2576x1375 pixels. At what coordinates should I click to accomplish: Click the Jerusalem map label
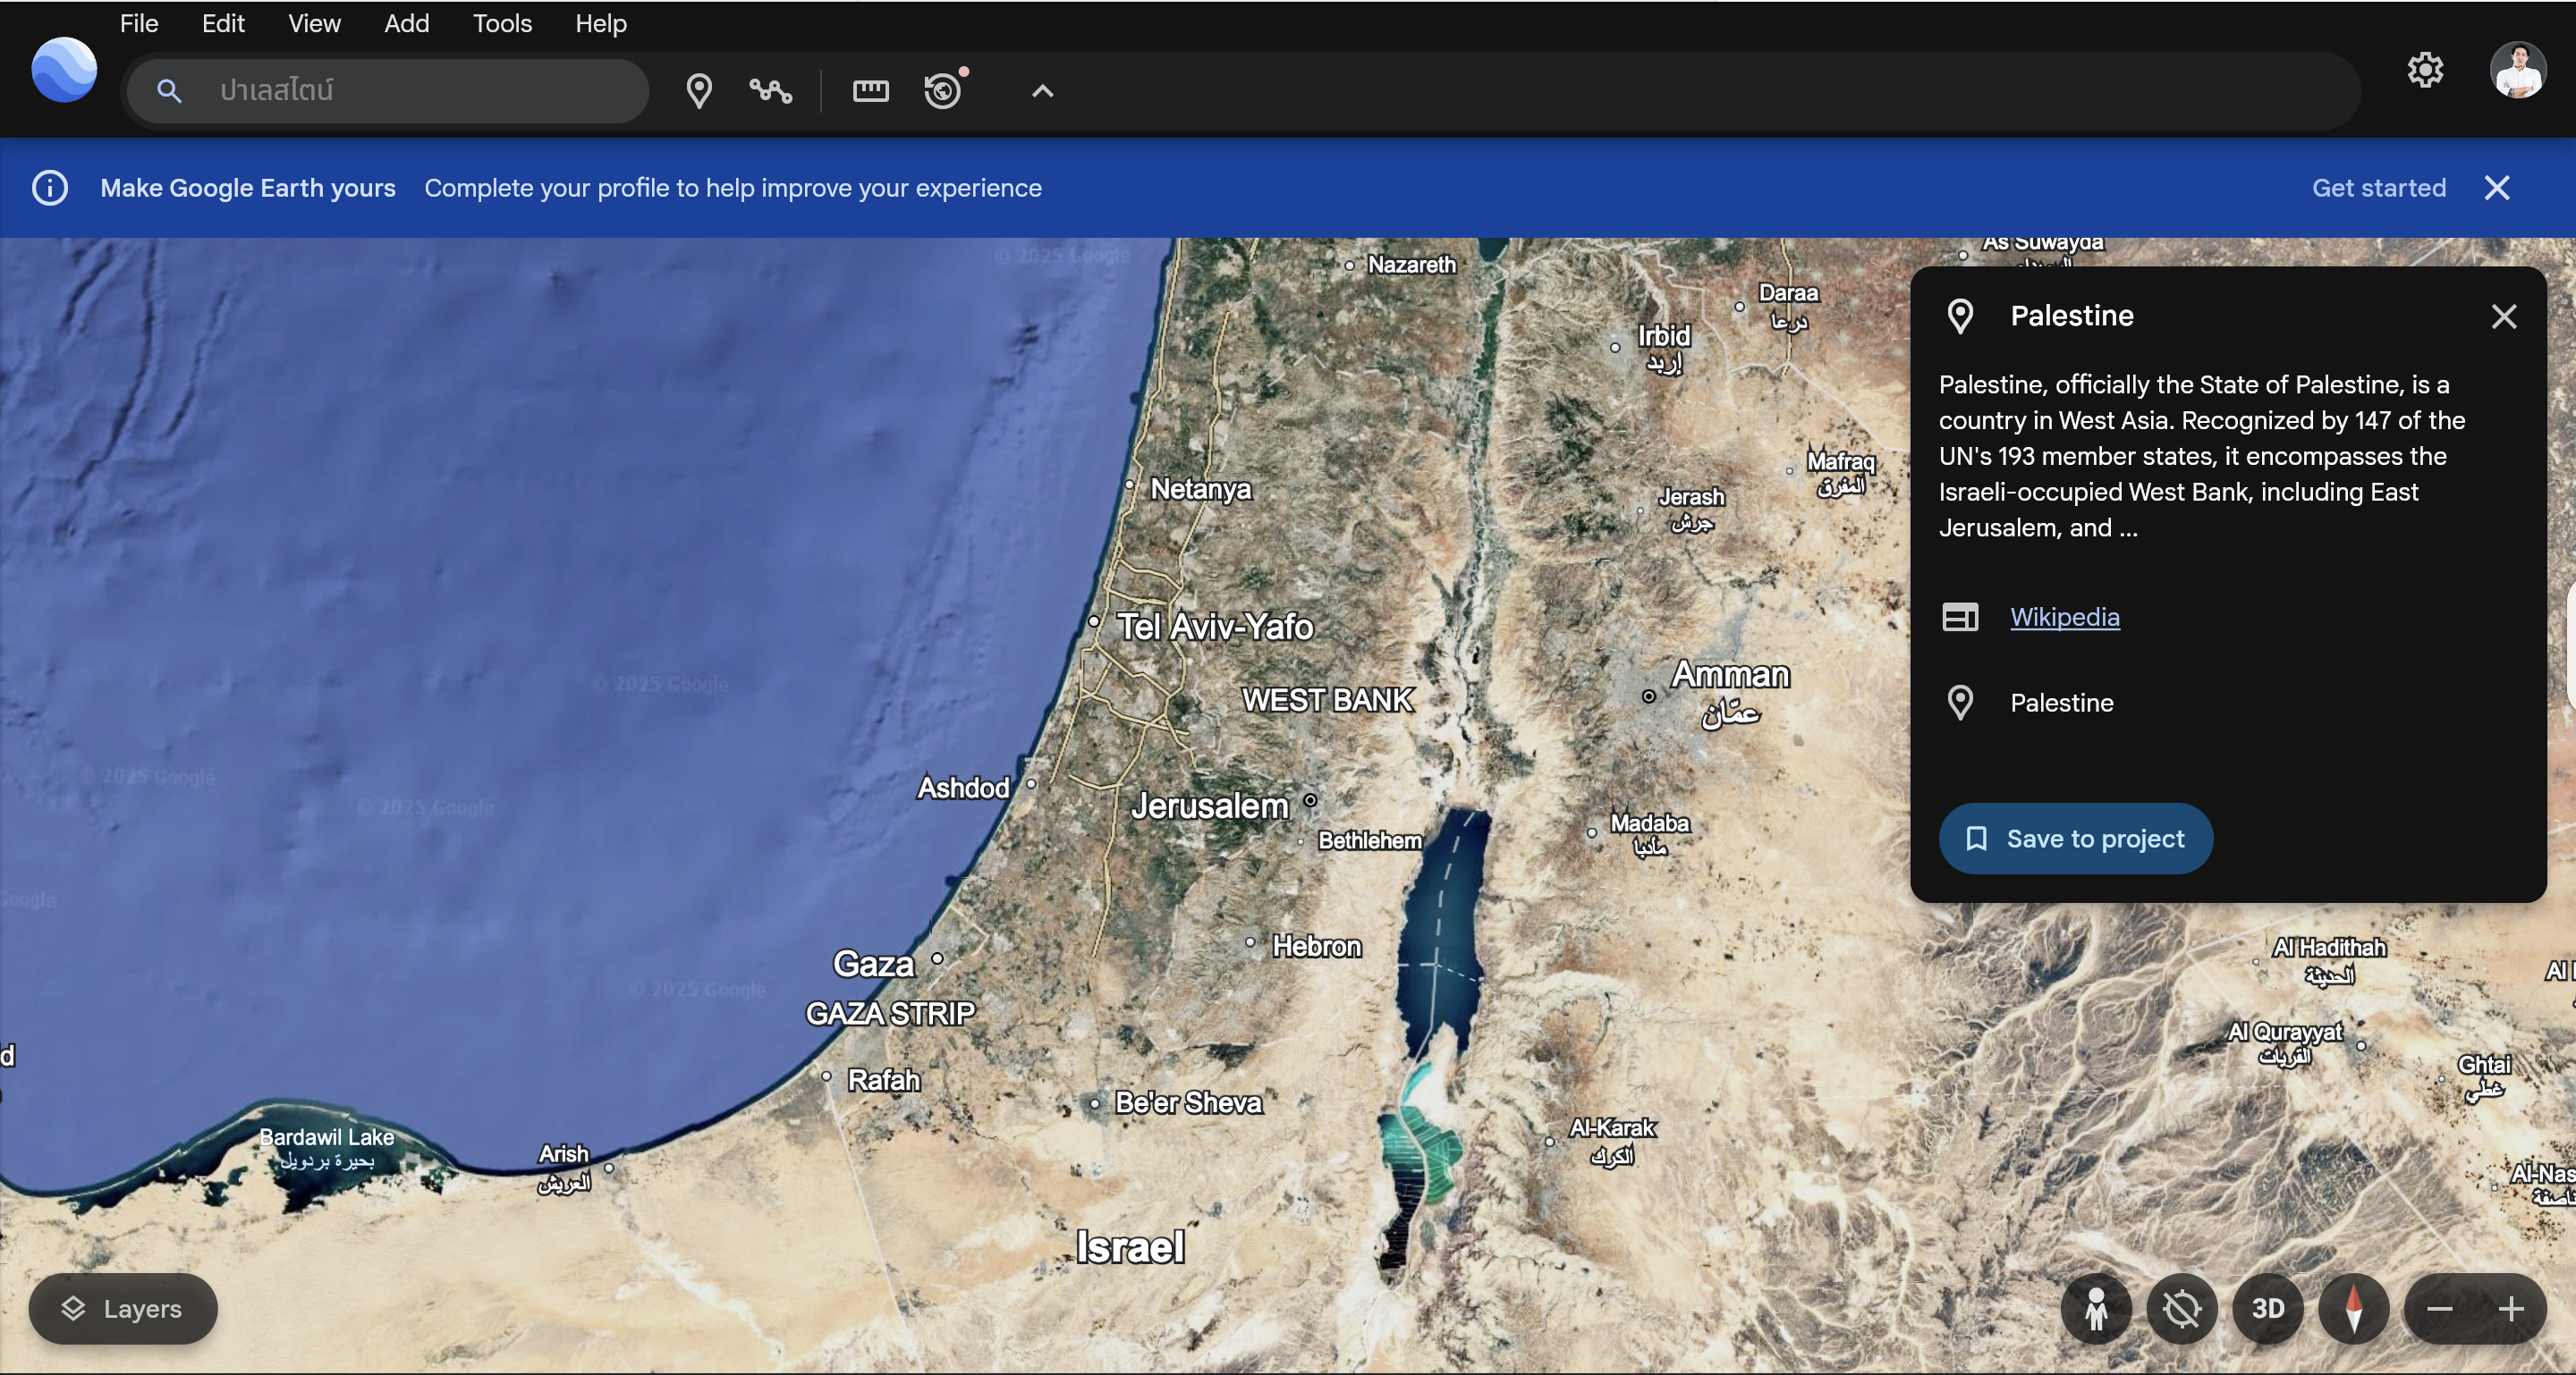click(x=1209, y=806)
